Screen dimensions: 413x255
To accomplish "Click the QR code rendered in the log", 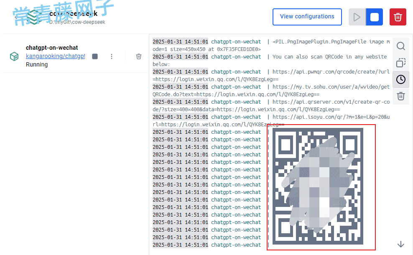I will tap(318, 186).
